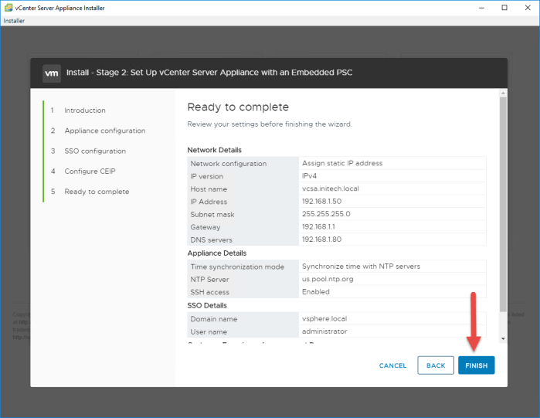Jump to the SSO configuration step
Viewport: 540px width, 418px height.
(x=95, y=151)
